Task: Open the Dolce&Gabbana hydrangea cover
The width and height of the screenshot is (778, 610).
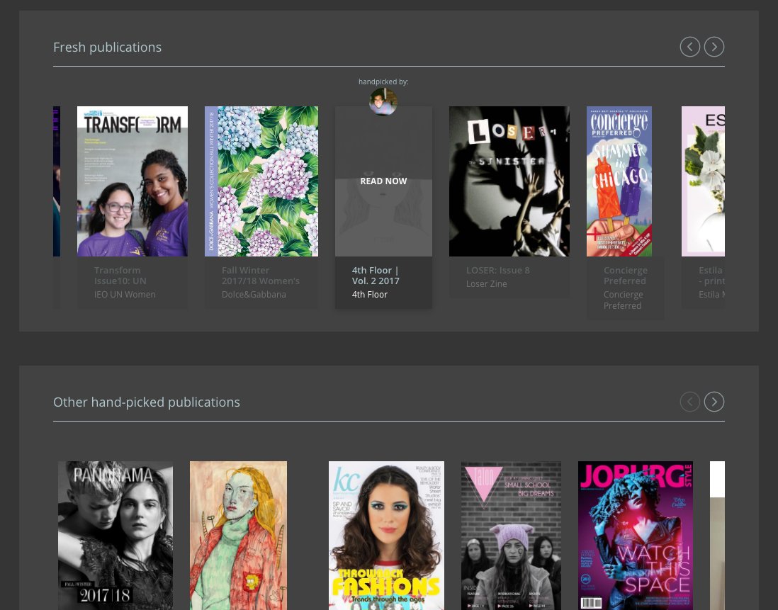Action: [x=261, y=181]
